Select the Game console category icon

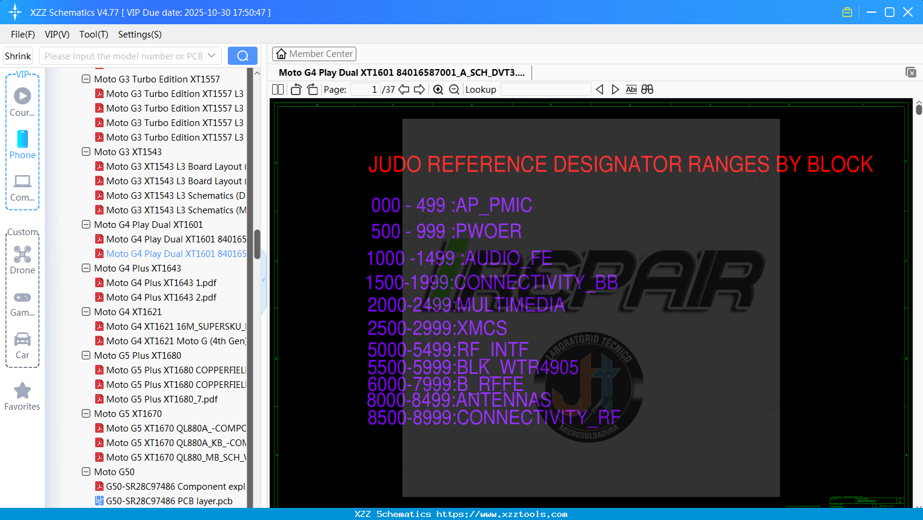[22, 298]
